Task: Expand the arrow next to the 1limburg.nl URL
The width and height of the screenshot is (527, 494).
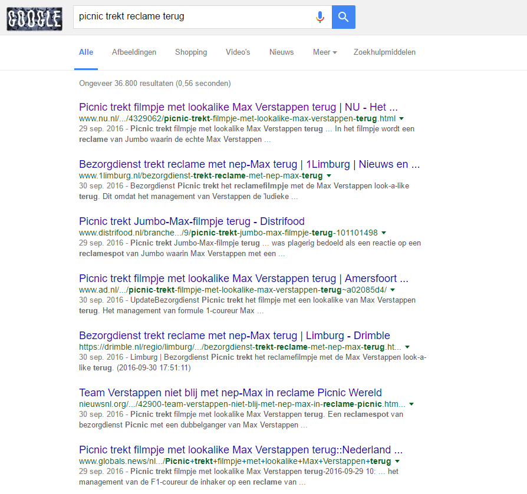Action: (329, 175)
